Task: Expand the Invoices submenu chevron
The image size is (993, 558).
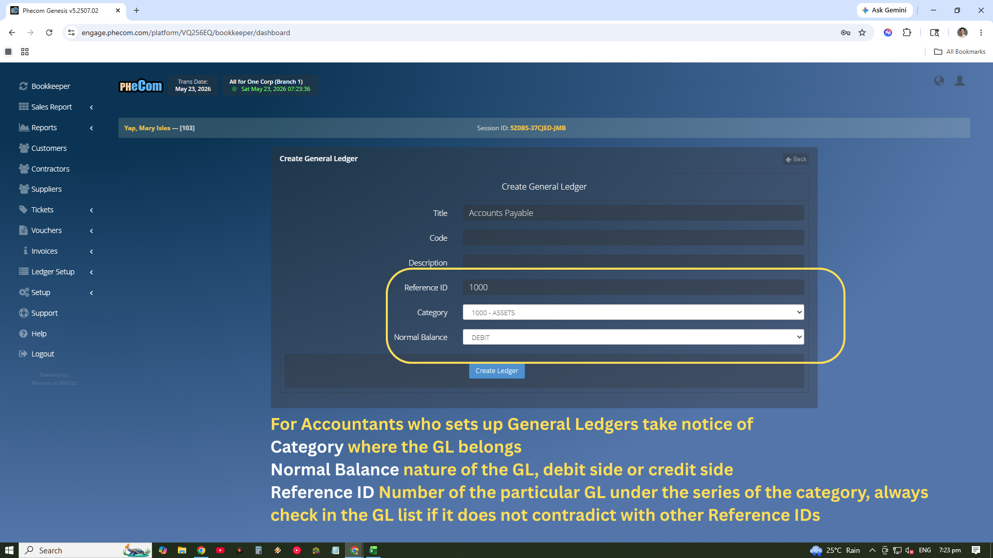Action: [92, 252]
